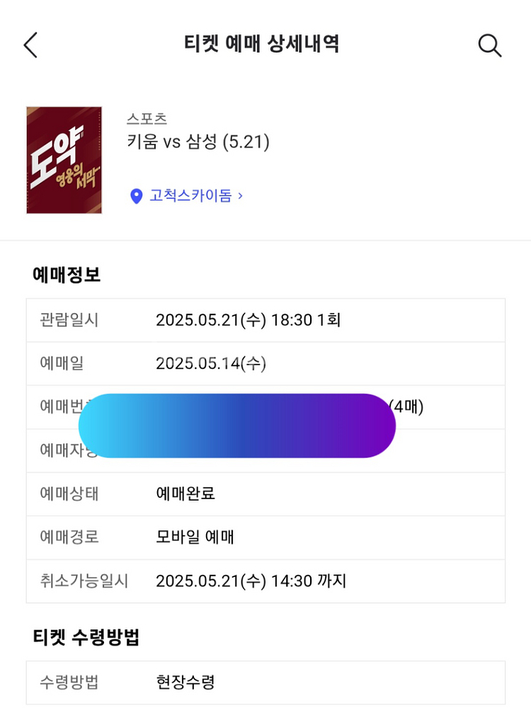531x708 pixels.
Task: Select the 예매일 2025.05.14(수) value
Action: click(x=211, y=363)
